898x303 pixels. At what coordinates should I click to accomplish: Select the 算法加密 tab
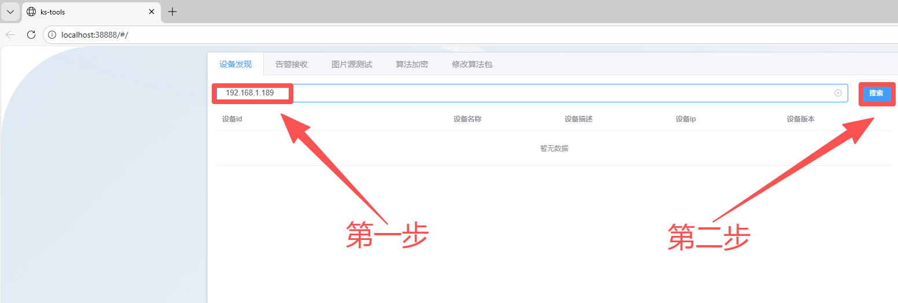pyautogui.click(x=412, y=64)
